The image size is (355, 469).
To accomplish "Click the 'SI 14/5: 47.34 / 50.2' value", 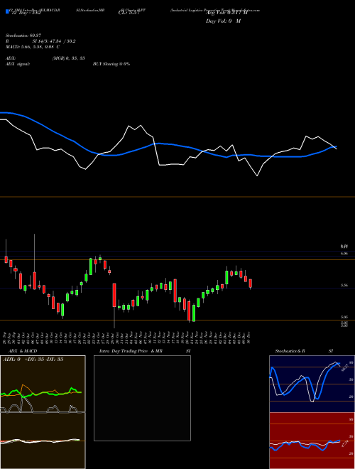I will coord(54,41).
